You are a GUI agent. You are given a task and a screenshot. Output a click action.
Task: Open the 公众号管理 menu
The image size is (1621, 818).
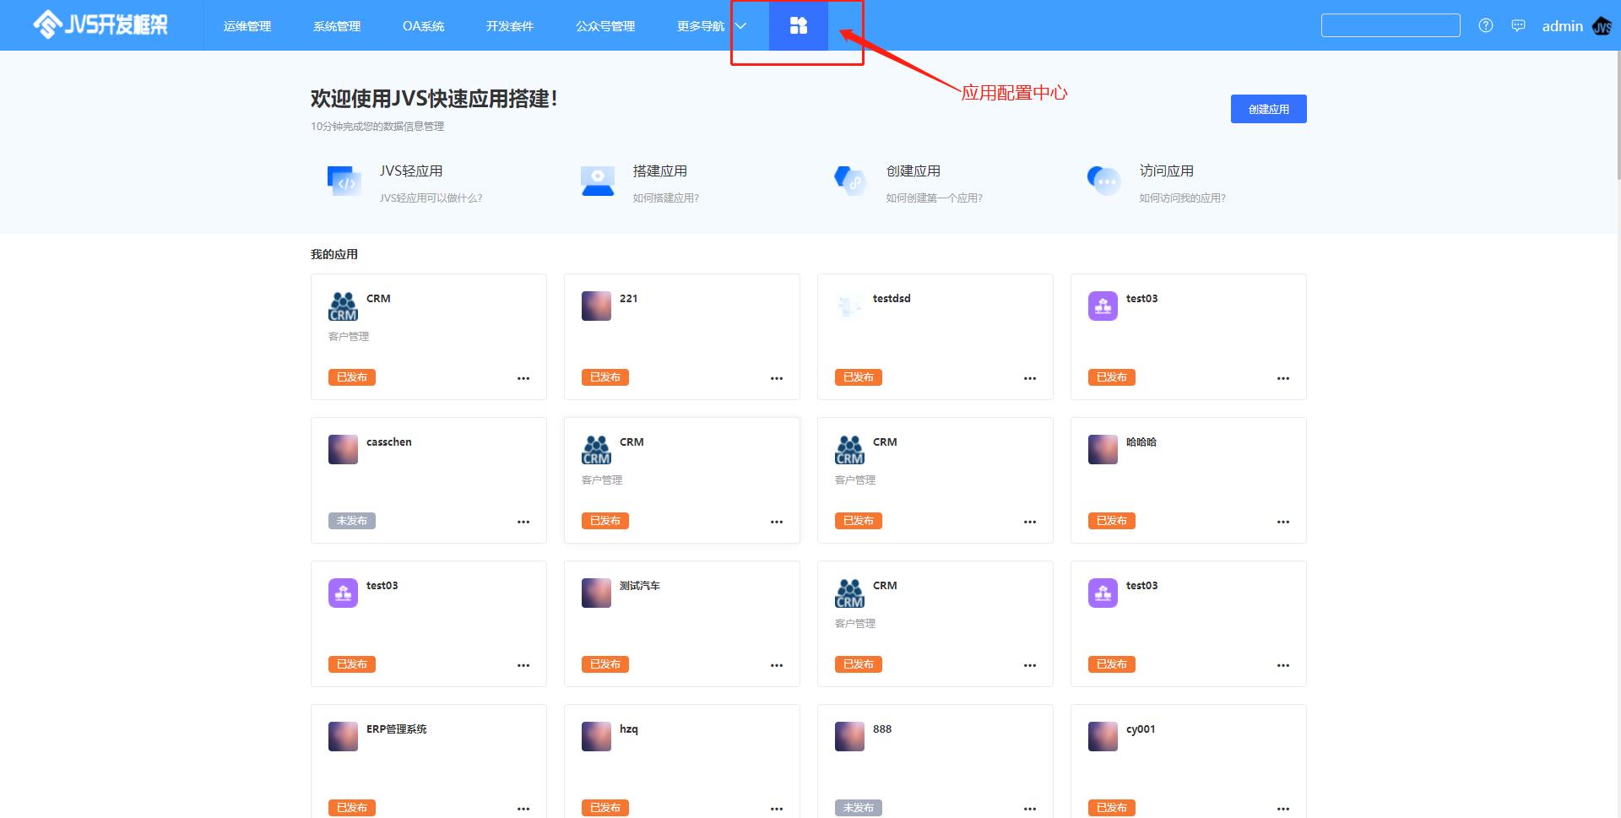(x=605, y=26)
